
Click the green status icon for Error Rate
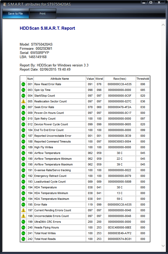[23, 205]
